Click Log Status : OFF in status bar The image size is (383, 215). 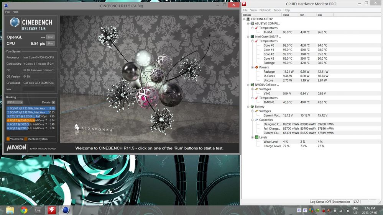(321, 202)
